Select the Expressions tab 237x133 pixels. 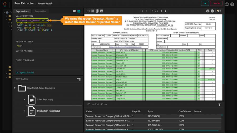(22, 11)
